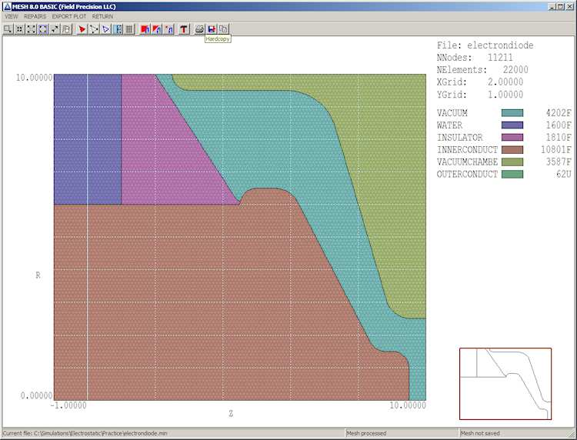577x440 pixels.
Task: Click the dotted node connection icon
Action: click(x=94, y=29)
